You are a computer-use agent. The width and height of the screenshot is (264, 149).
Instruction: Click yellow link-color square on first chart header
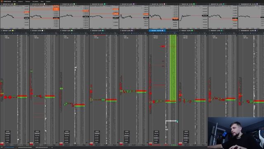tap(15, 4)
